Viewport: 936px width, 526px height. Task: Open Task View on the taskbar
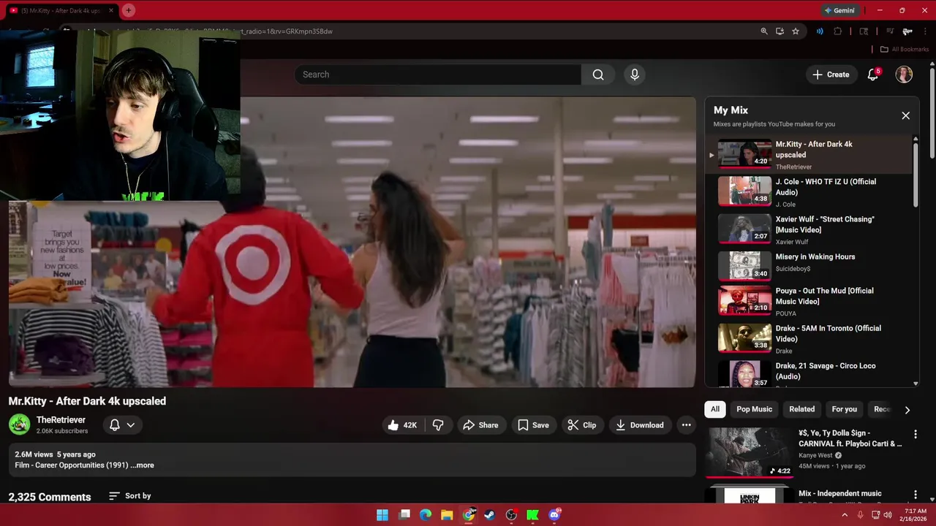click(404, 515)
